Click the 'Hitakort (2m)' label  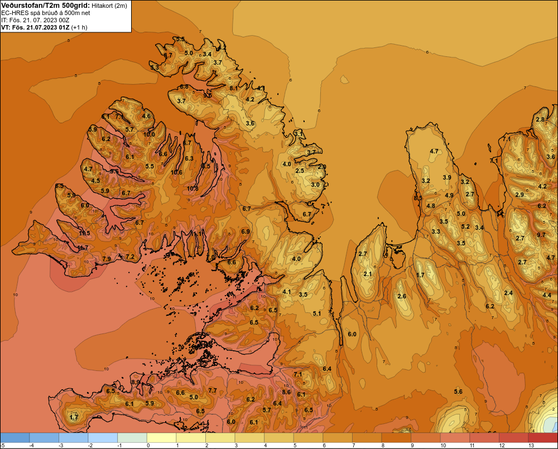[x=109, y=6]
